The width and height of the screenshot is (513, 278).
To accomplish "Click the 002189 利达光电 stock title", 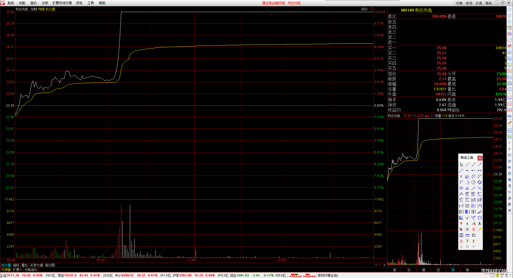I will 416,10.
